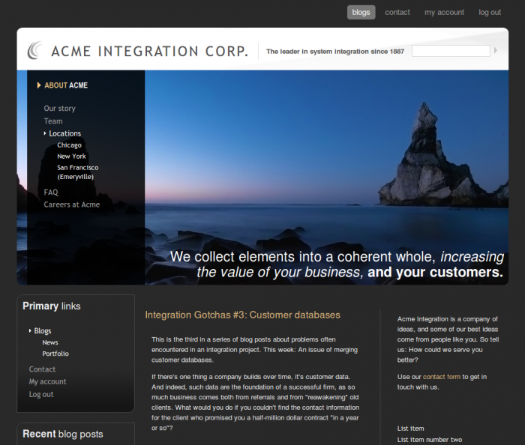Open News under Blogs in sidebar
Viewport: 525px width, 445px height.
coord(50,342)
